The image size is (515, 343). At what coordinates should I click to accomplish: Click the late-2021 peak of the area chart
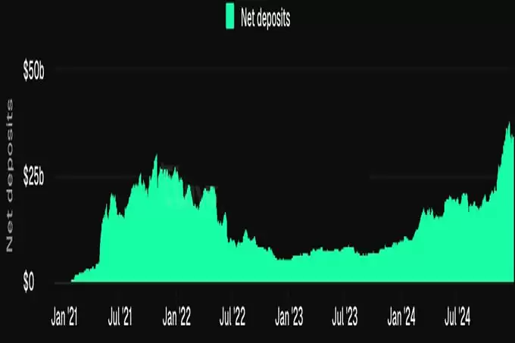pyautogui.click(x=156, y=157)
